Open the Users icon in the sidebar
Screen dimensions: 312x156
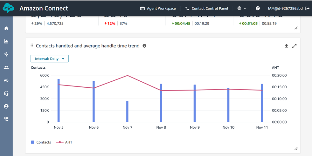pyautogui.click(x=6, y=67)
